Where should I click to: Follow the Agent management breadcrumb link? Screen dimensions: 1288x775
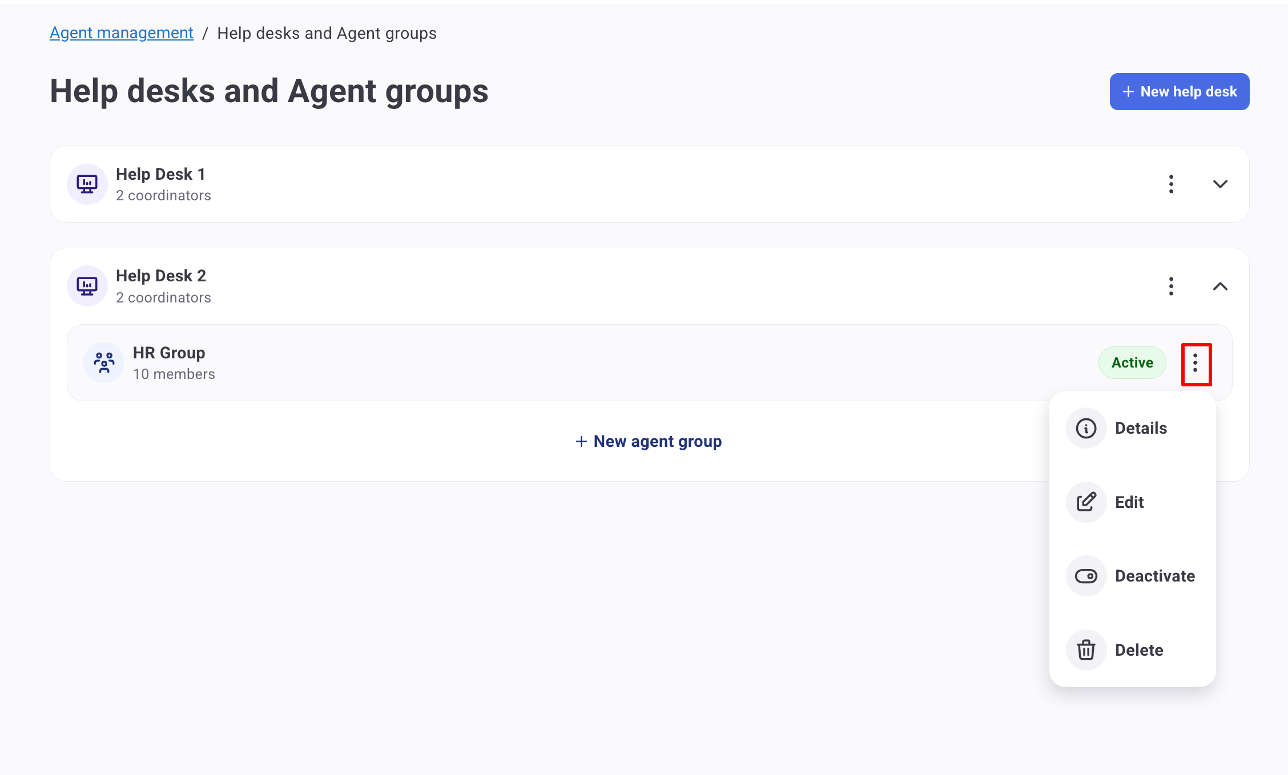click(x=122, y=33)
